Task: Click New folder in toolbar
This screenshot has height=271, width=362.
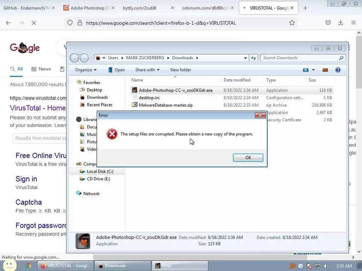Action: pyautogui.click(x=181, y=70)
